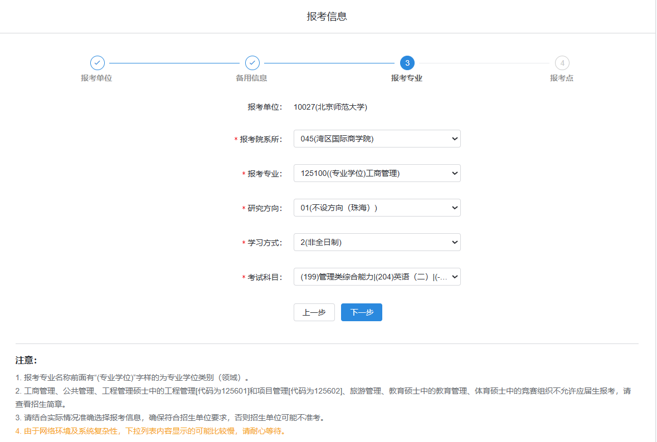Open the 考试科目 dropdown field

pyautogui.click(x=377, y=276)
